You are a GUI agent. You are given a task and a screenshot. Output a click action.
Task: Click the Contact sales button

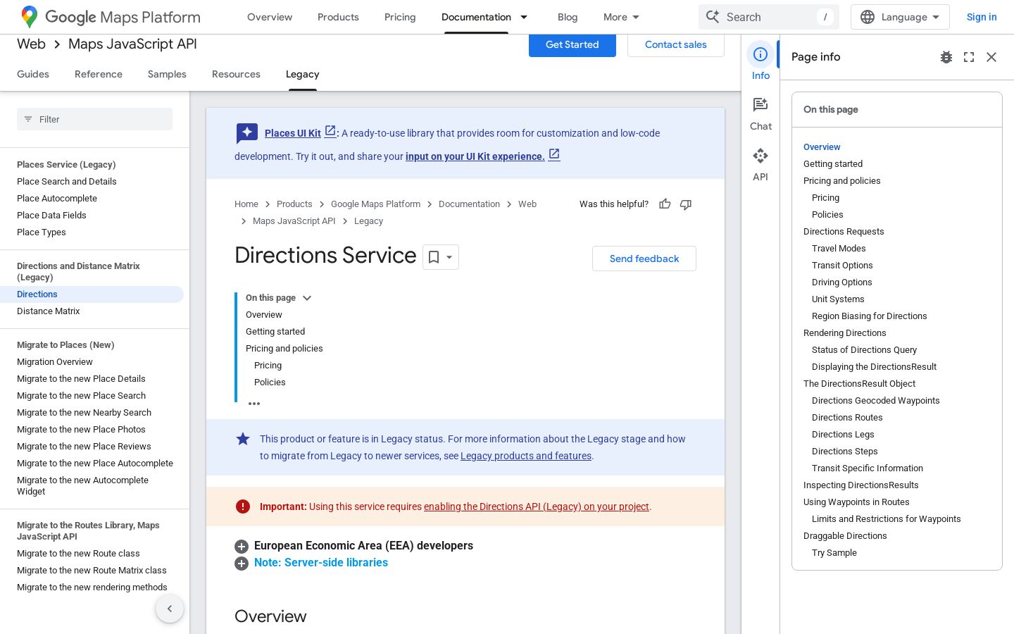coord(676,44)
